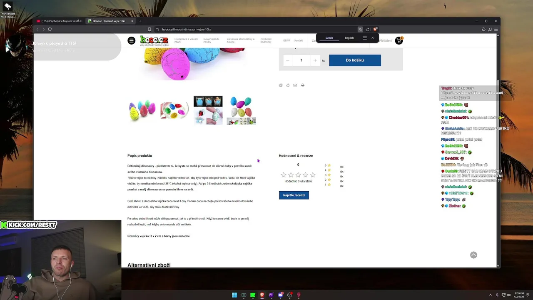Select the eggs on plate thumbnail
This screenshot has width=533, height=300.
[x=174, y=110]
